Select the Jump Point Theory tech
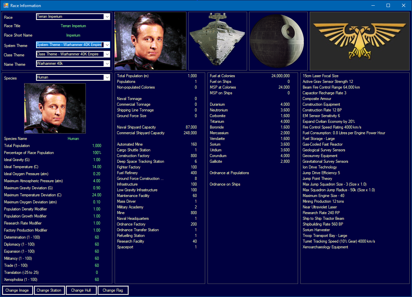This screenshot has width=412, height=297. tap(317, 179)
